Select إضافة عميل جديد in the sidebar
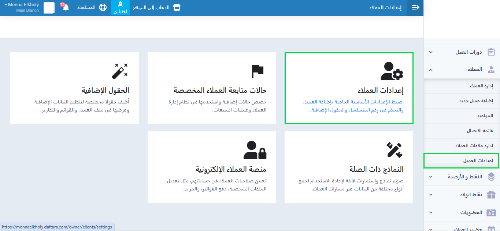The height and width of the screenshot is (231, 500). [x=476, y=101]
